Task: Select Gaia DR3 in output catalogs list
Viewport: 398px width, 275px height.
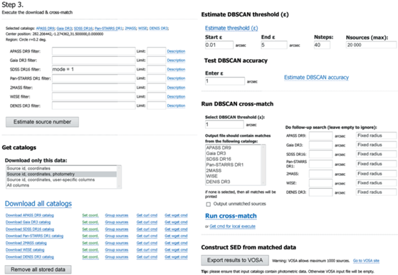Action: click(x=233, y=153)
